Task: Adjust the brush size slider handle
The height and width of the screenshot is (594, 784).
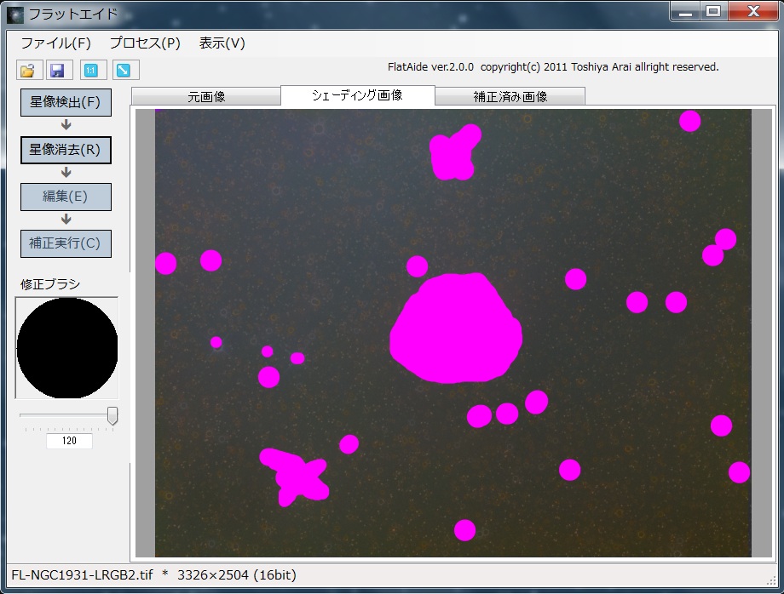Action: click(112, 415)
